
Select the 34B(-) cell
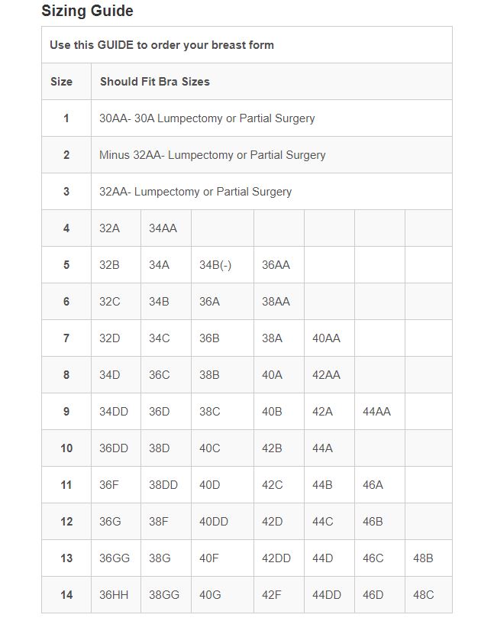(215, 265)
